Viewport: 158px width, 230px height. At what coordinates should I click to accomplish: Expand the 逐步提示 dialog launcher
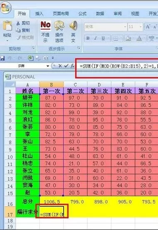click(79, 48)
